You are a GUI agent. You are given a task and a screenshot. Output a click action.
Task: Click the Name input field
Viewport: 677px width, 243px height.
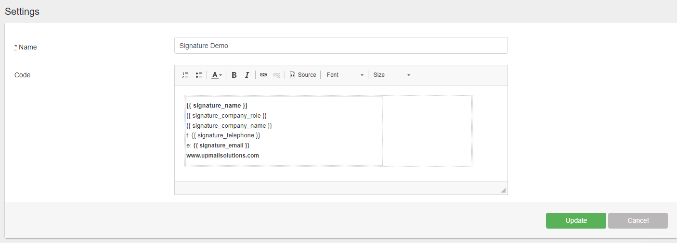click(341, 46)
